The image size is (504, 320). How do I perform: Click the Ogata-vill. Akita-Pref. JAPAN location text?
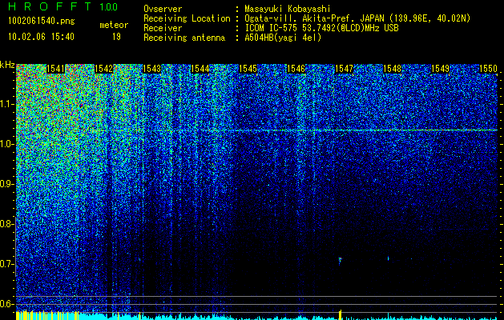[x=357, y=19]
